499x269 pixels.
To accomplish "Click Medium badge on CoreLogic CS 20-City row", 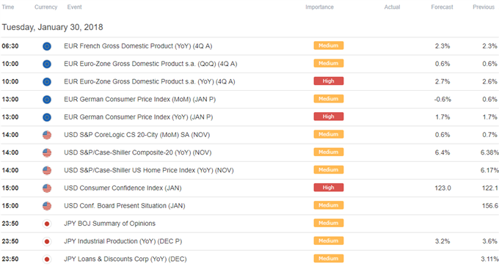I will tap(329, 134).
